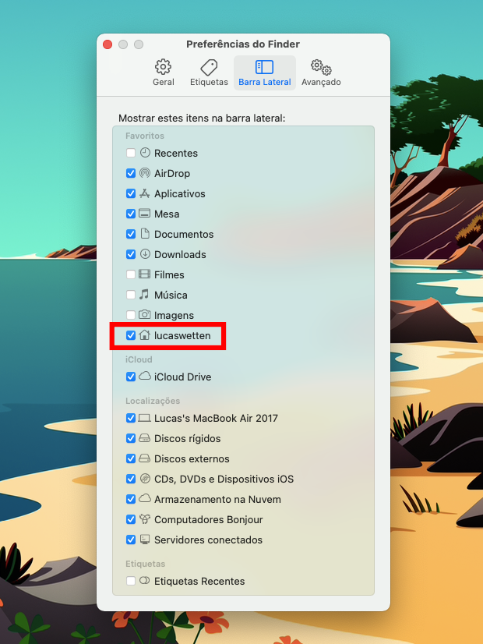Uncheck the Servidores conectados checkbox
Screen dimensions: 483x644
pyautogui.click(x=131, y=540)
